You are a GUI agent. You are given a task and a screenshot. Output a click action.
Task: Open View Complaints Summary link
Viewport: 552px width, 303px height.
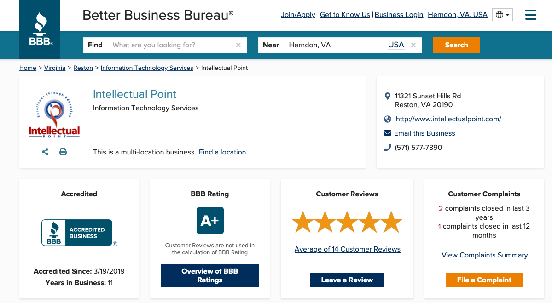point(484,255)
